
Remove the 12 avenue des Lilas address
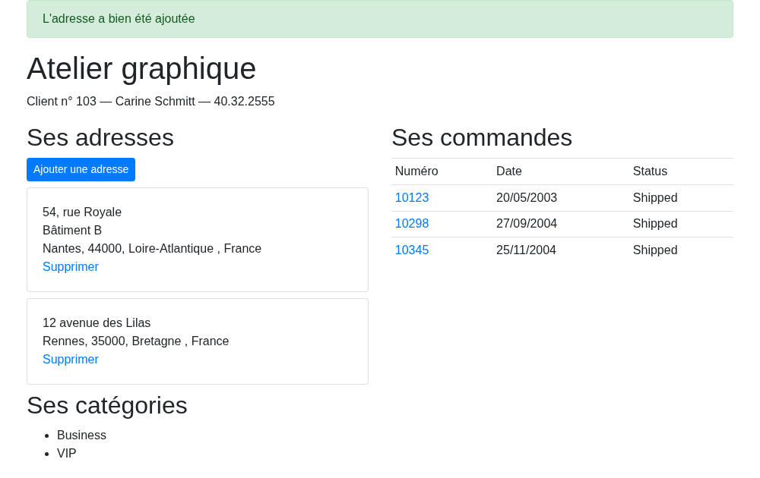(x=71, y=359)
